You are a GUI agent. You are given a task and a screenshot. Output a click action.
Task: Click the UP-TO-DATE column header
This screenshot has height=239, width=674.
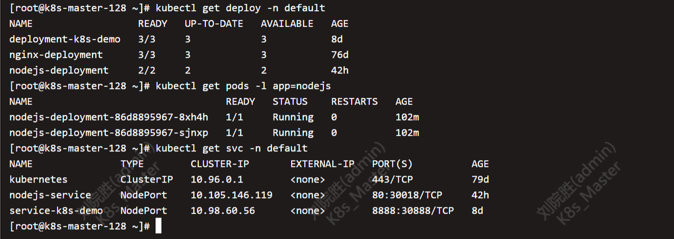click(214, 24)
